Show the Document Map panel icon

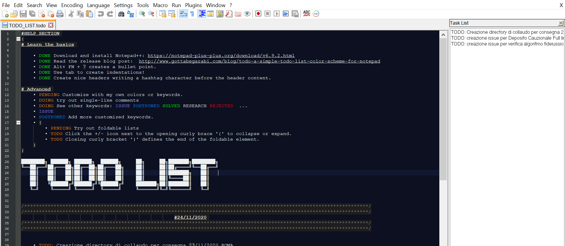[x=220, y=14]
